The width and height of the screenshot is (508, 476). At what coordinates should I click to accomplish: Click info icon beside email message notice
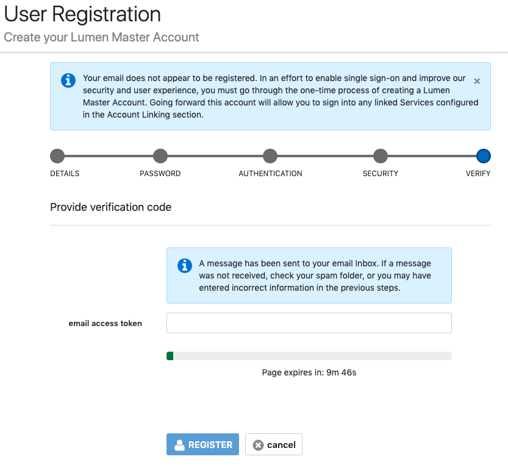[185, 266]
